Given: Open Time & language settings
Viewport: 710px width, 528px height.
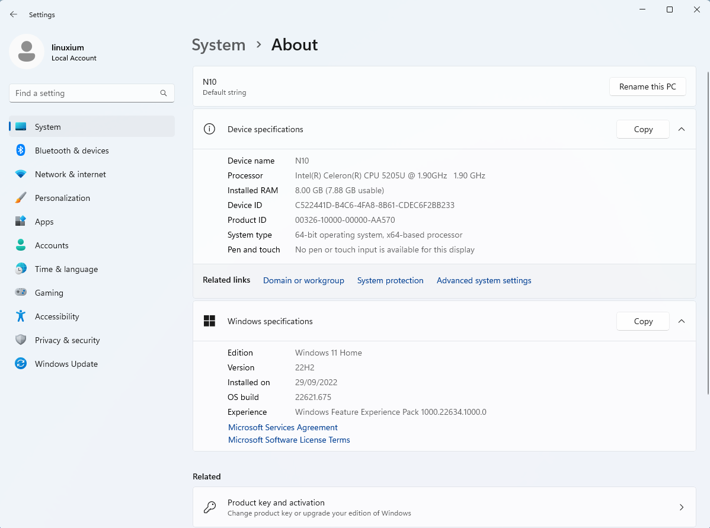Looking at the screenshot, I should pyautogui.click(x=92, y=269).
